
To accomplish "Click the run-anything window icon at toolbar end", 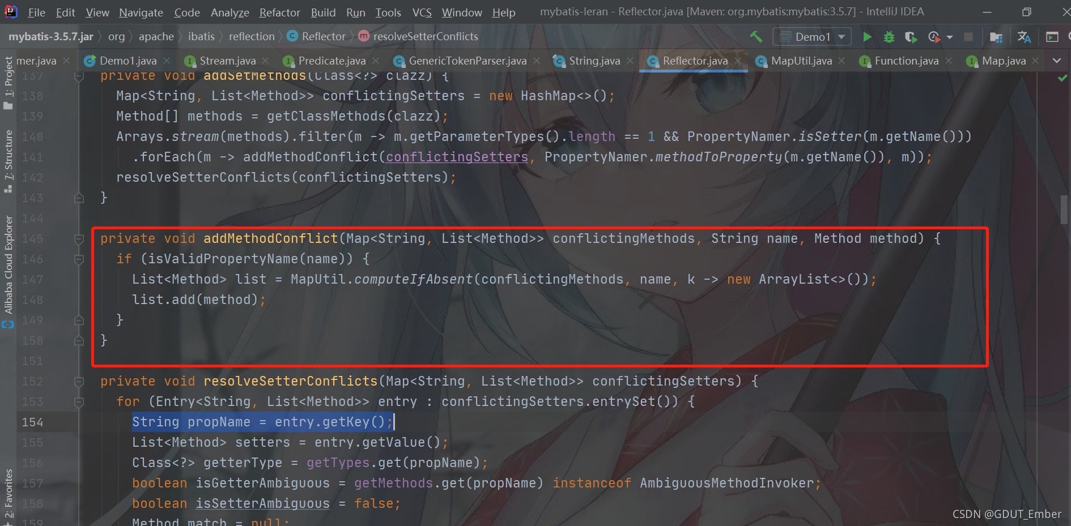I will pyautogui.click(x=1052, y=37).
